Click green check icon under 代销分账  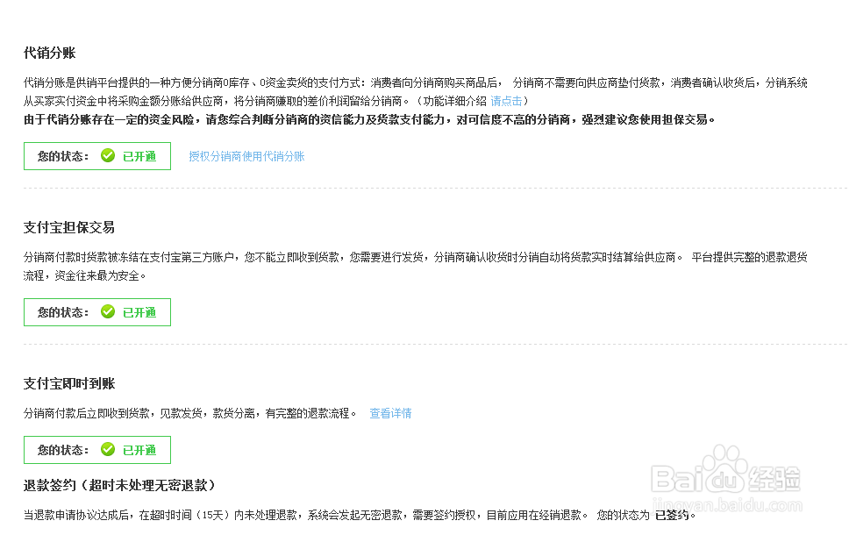108,156
